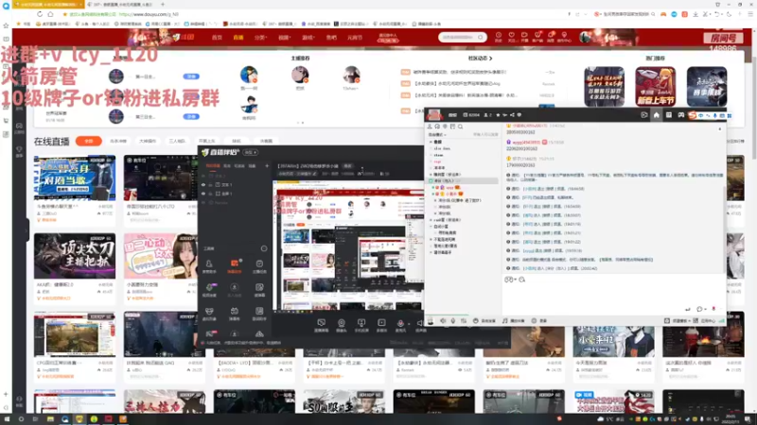Screen dimensions: 757x425
Task: Click the microphone icon in YY bottom bar
Action: [453, 321]
